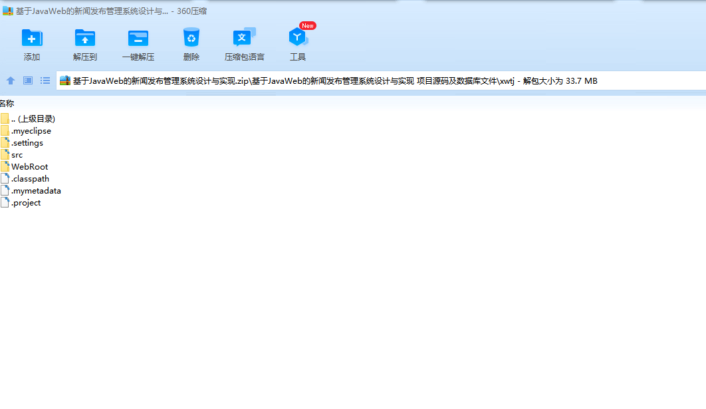This screenshot has height=409, width=706.
Task: Select the src folder icon
Action: tap(5, 154)
